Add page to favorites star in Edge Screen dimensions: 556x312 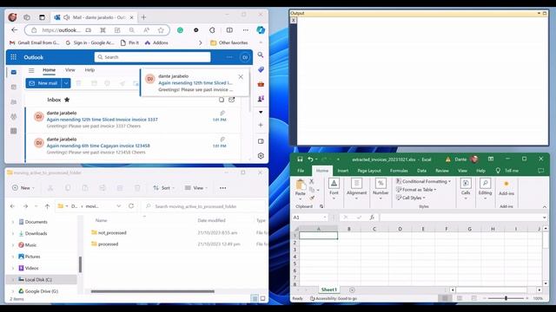click(161, 30)
